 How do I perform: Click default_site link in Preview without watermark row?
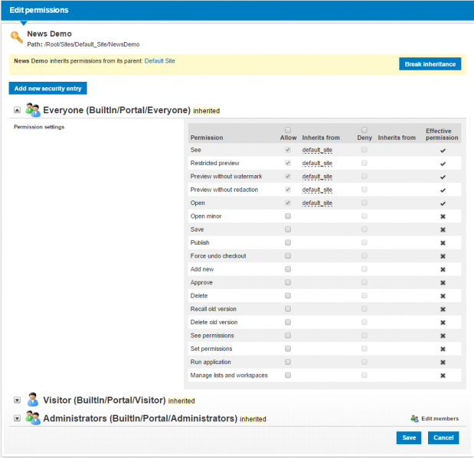(x=317, y=177)
